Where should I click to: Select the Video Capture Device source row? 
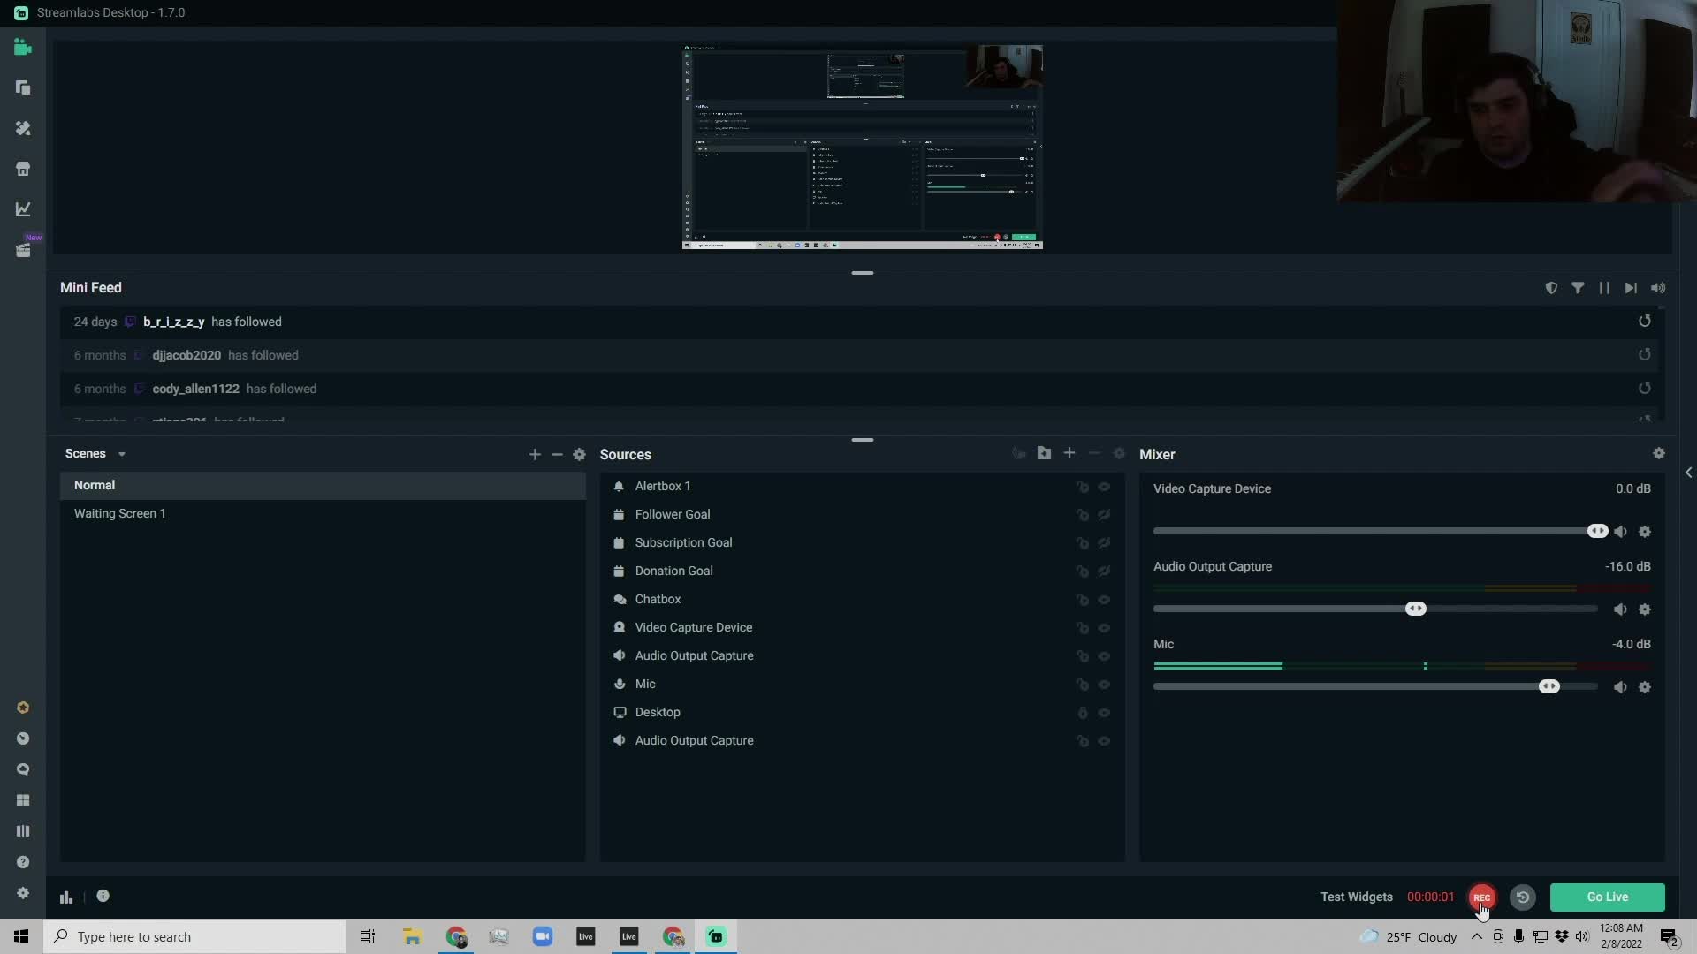[x=862, y=627]
